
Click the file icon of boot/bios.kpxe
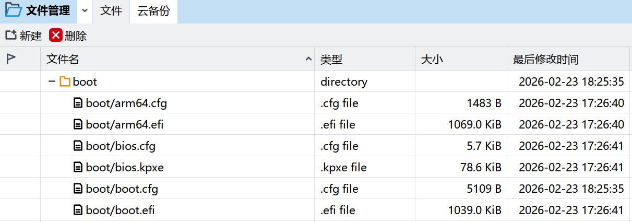pos(78,167)
